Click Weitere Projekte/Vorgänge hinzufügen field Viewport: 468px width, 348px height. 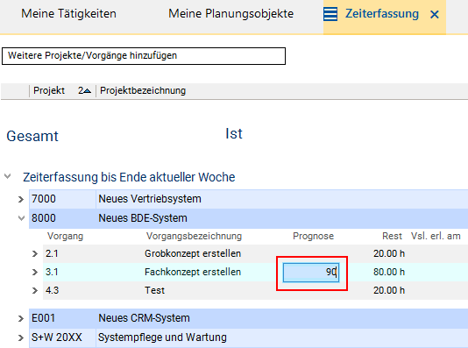click(x=144, y=56)
